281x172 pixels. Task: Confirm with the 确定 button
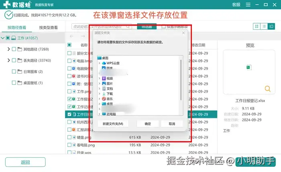point(148,123)
